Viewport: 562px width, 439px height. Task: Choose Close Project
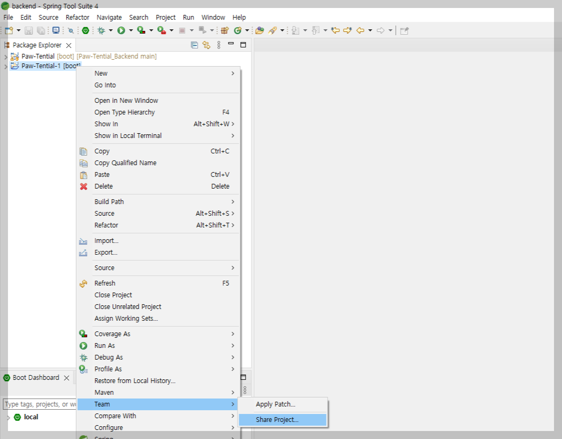click(158, 295)
